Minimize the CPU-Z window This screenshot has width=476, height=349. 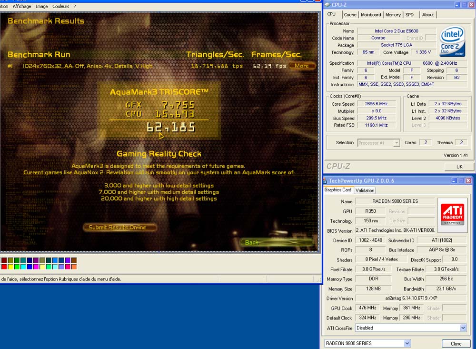[457, 5]
